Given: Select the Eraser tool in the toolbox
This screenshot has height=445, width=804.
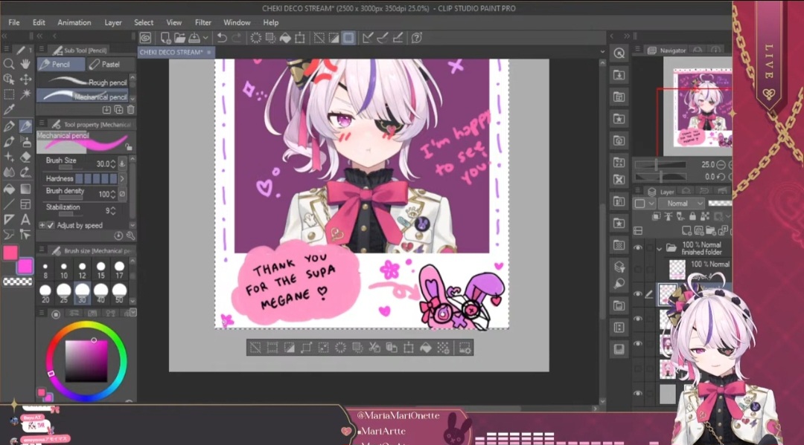Looking at the screenshot, I should [26, 157].
